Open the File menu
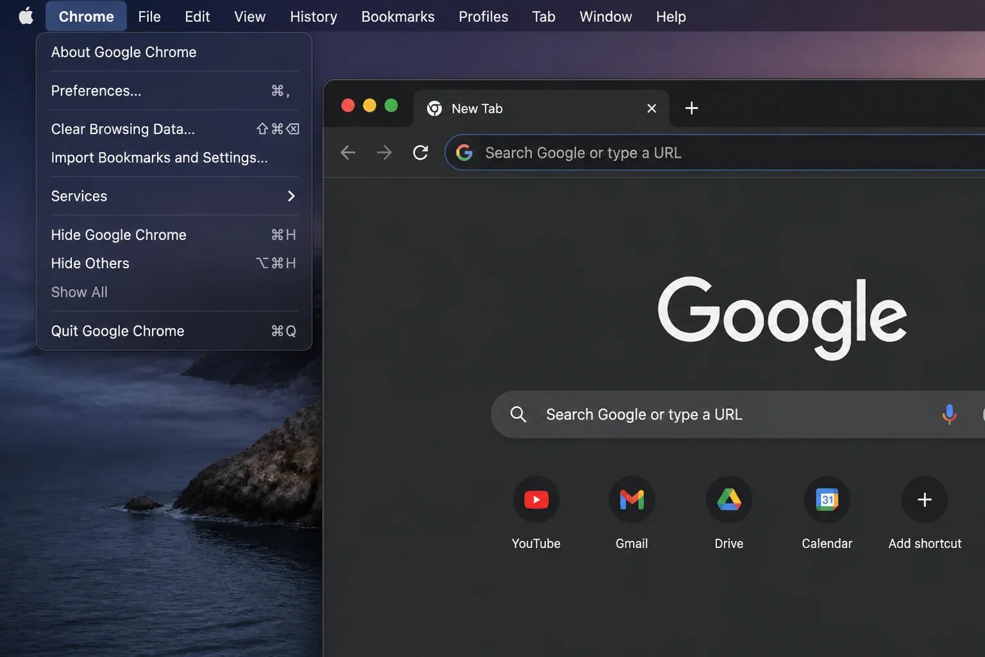The height and width of the screenshot is (657, 985). [149, 16]
